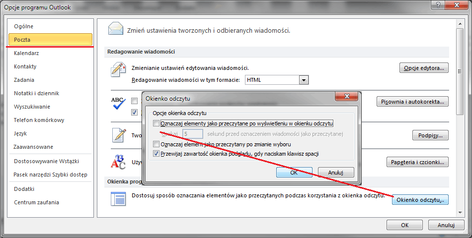Select the Poczta category

click(x=50, y=39)
